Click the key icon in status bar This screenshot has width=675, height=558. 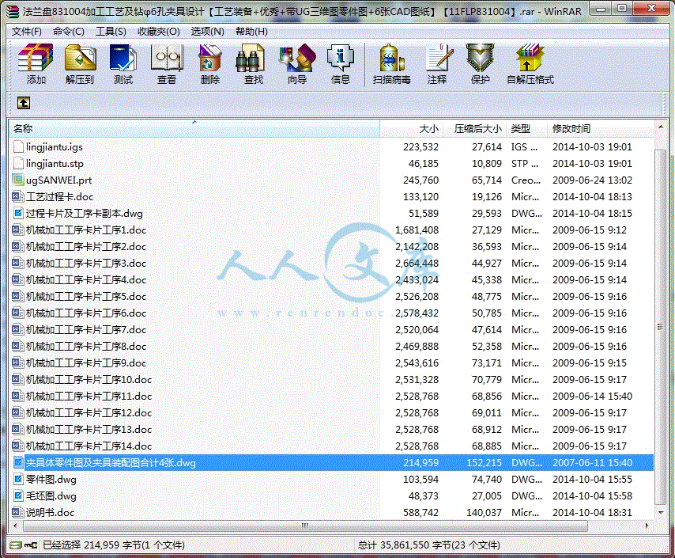31,545
